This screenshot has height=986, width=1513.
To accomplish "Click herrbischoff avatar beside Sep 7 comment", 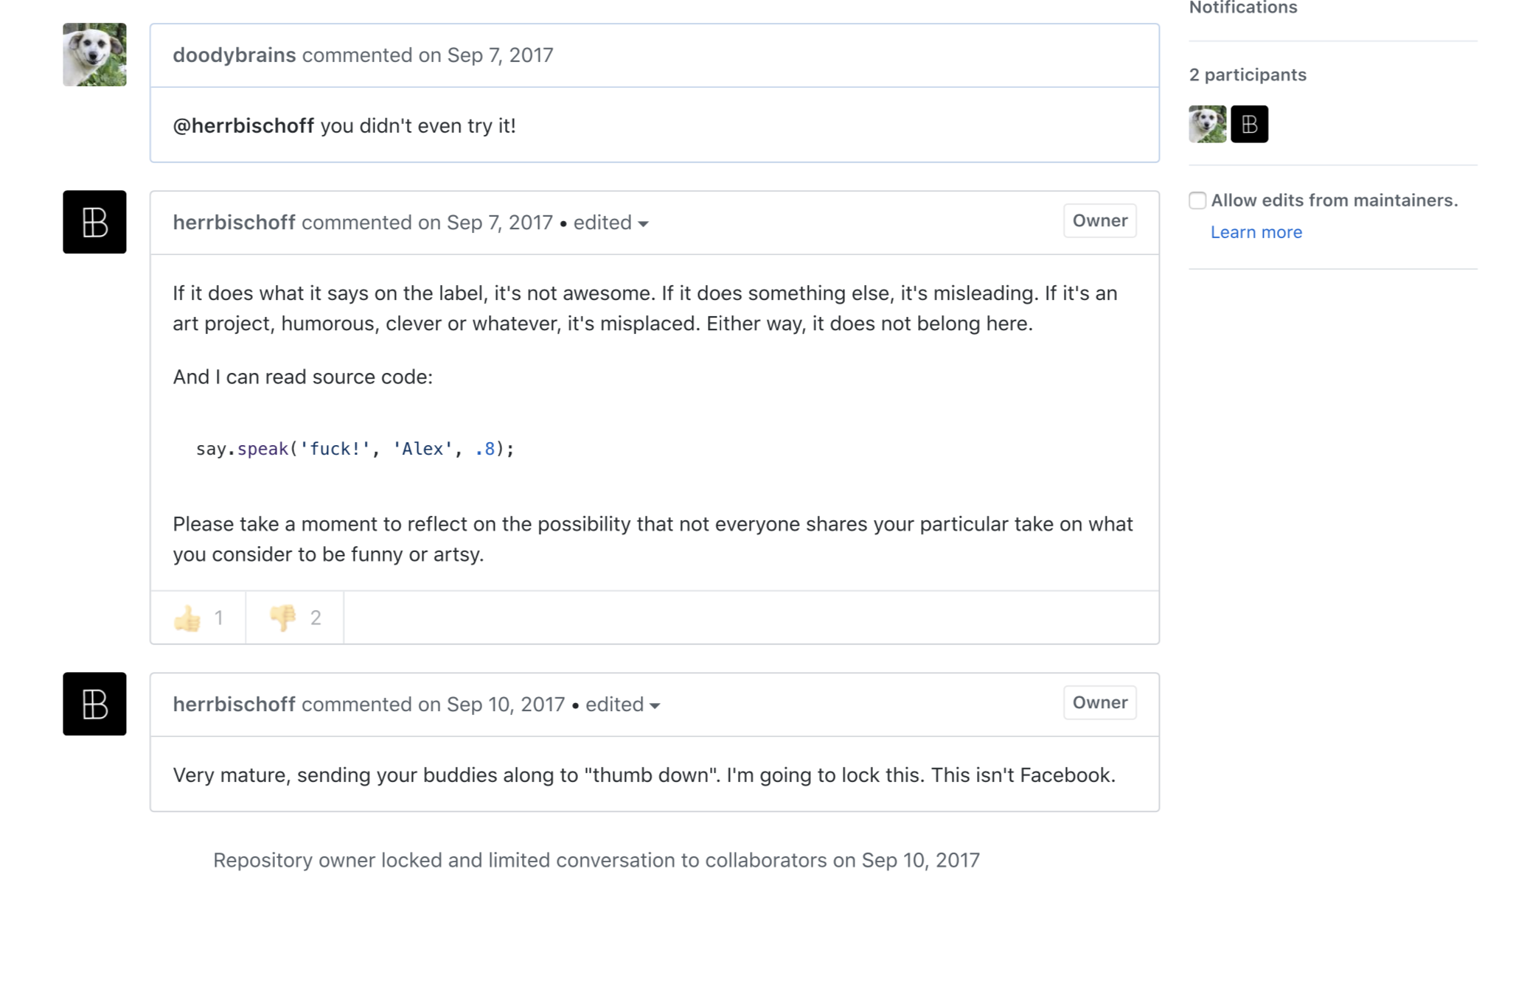I will click(x=94, y=222).
